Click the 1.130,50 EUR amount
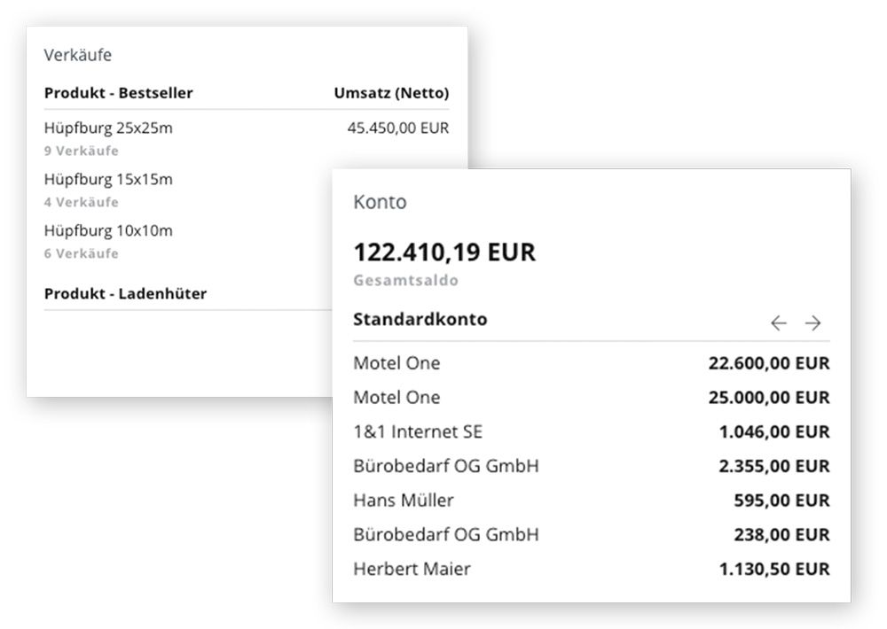This screenshot has width=887, height=629. pos(774,569)
